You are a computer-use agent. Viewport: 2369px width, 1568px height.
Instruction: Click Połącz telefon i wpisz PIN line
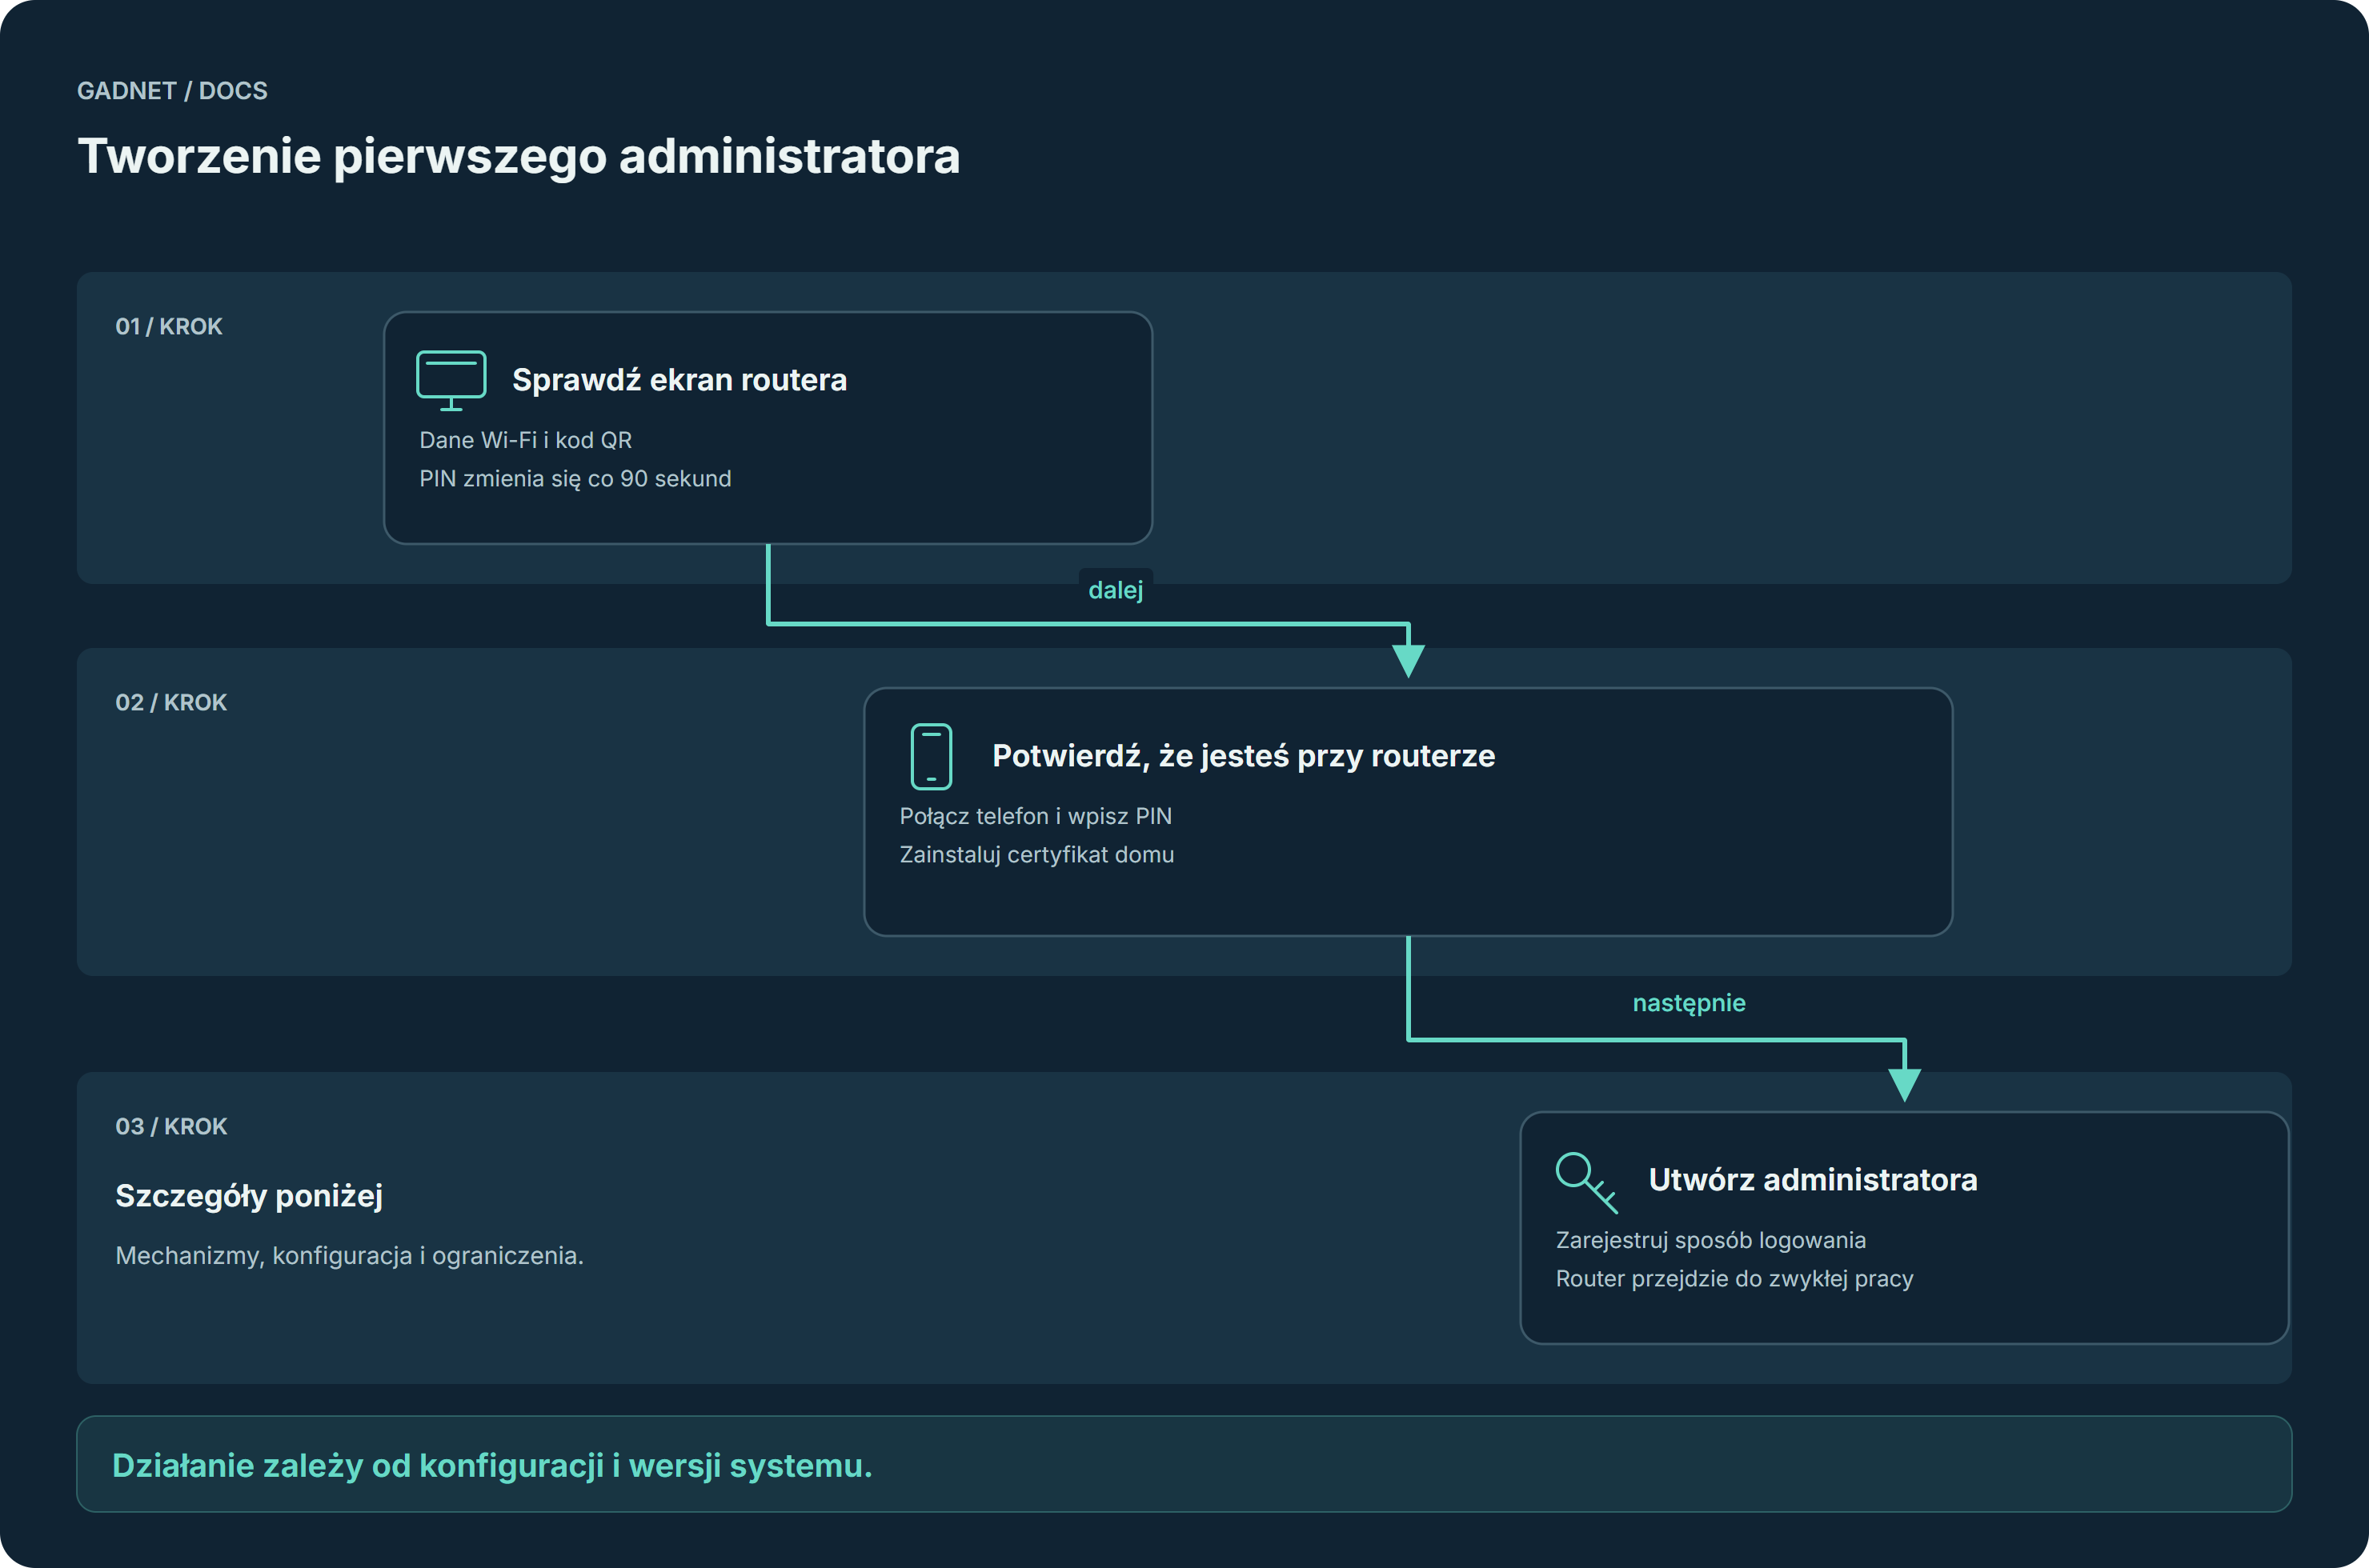tap(1036, 816)
